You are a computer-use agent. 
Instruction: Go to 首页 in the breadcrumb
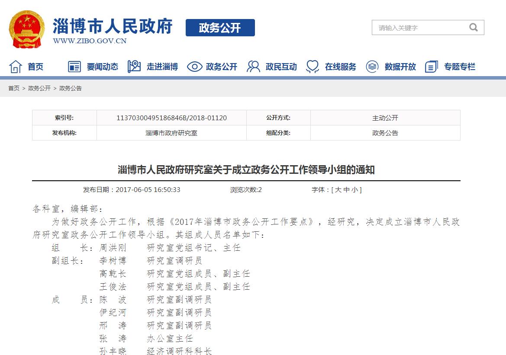tap(14, 88)
